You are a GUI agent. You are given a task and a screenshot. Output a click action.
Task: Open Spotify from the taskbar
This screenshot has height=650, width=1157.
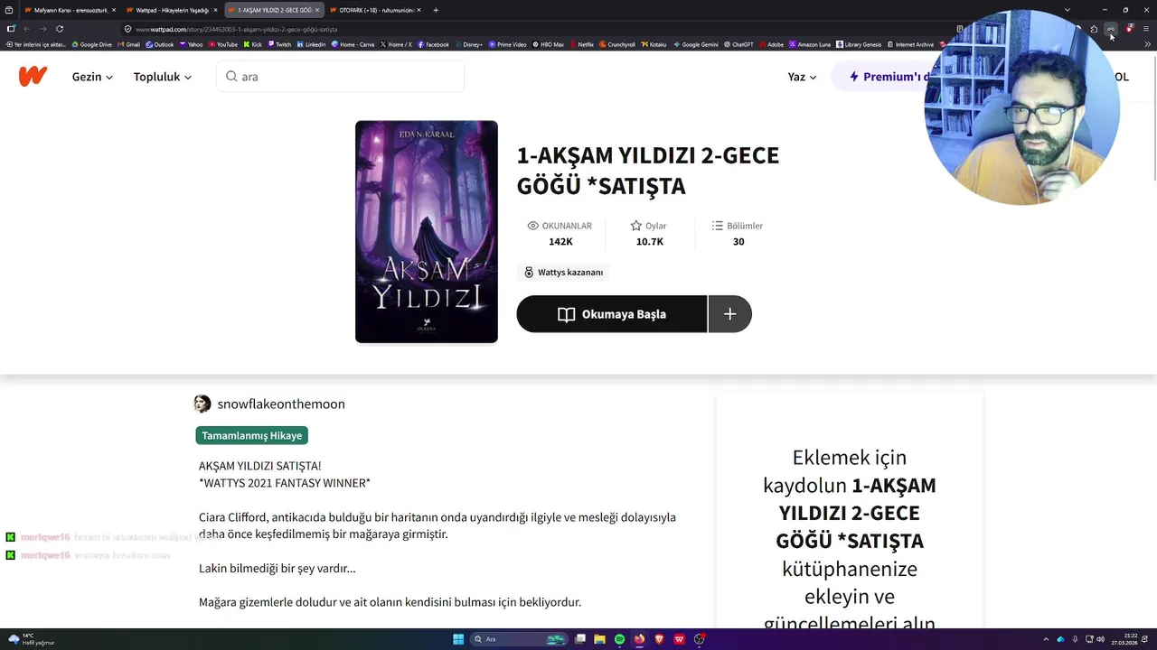[619, 639]
